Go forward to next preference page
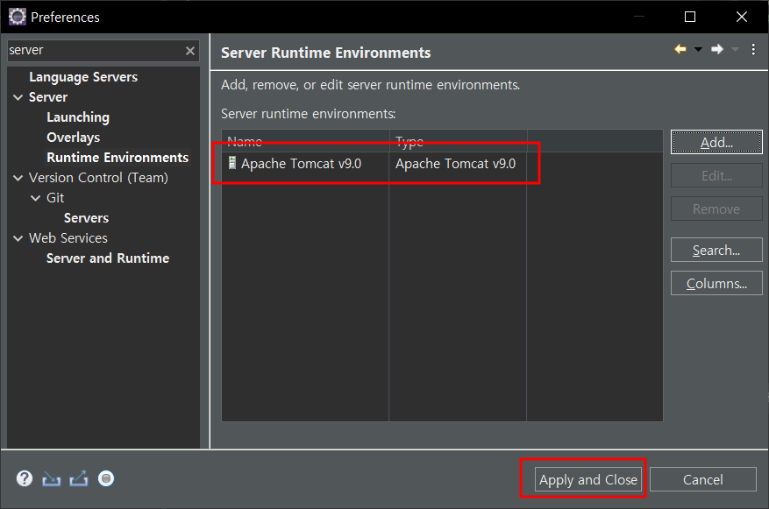 click(717, 49)
